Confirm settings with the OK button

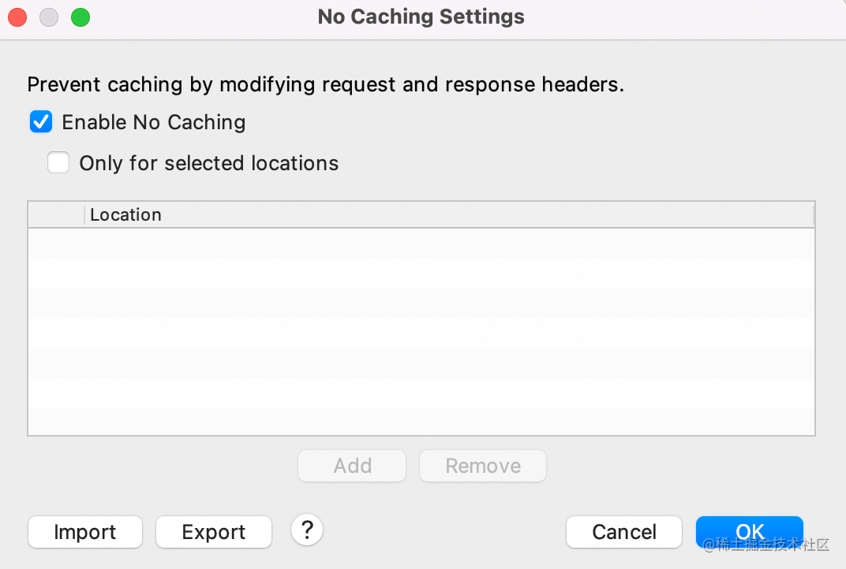click(750, 532)
